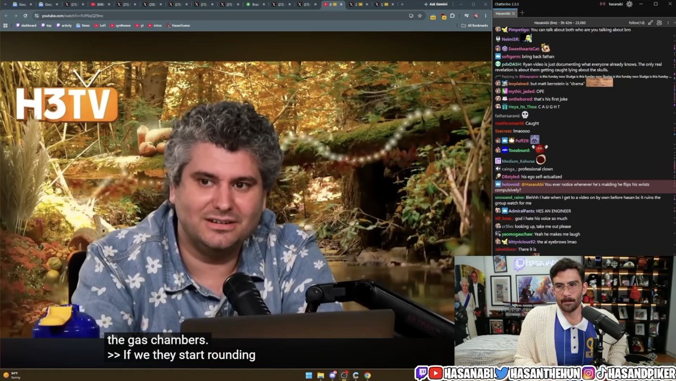
Task: Click username AdmiralPants in chat
Action: [521, 211]
